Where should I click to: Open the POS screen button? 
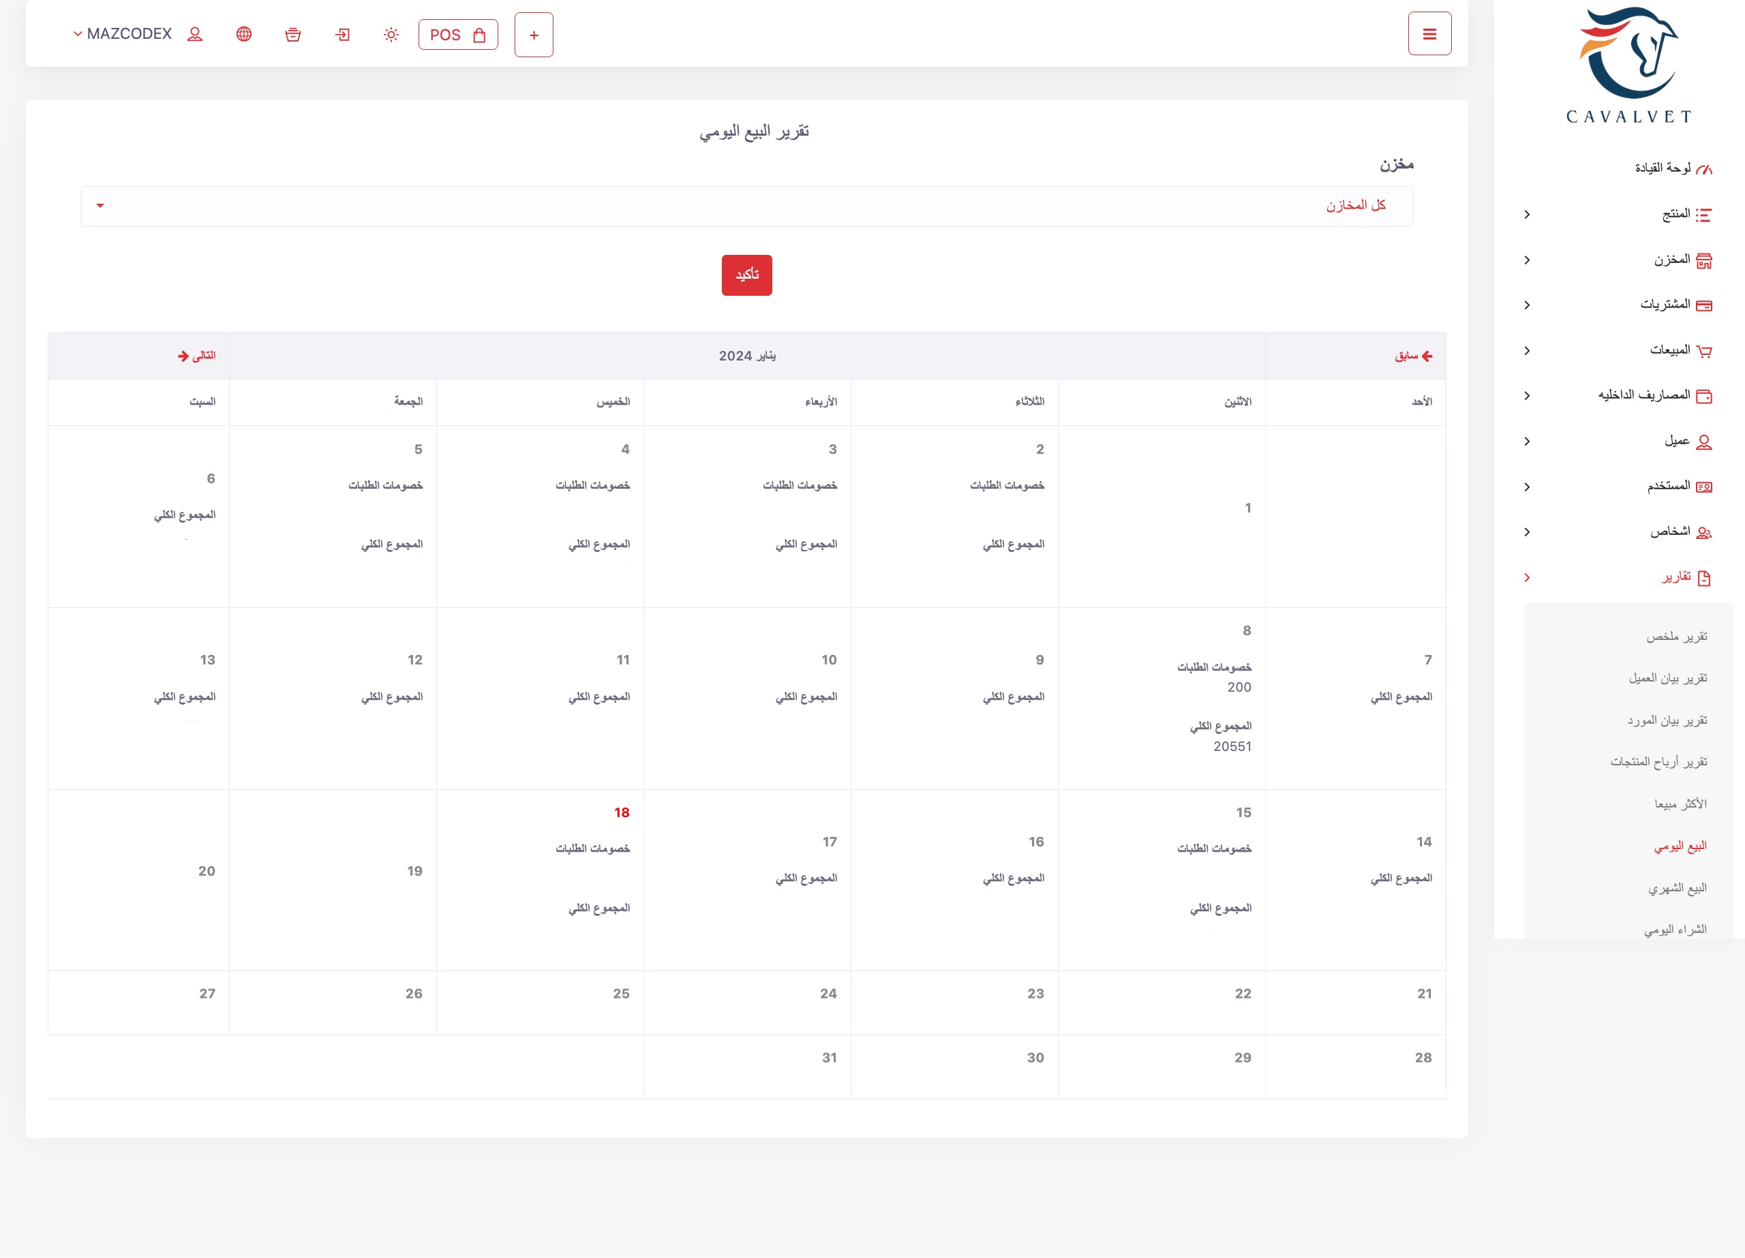458,35
